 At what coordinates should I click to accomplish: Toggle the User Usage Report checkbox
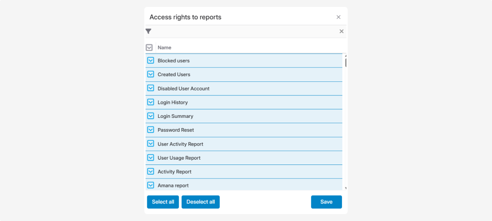pyautogui.click(x=150, y=158)
